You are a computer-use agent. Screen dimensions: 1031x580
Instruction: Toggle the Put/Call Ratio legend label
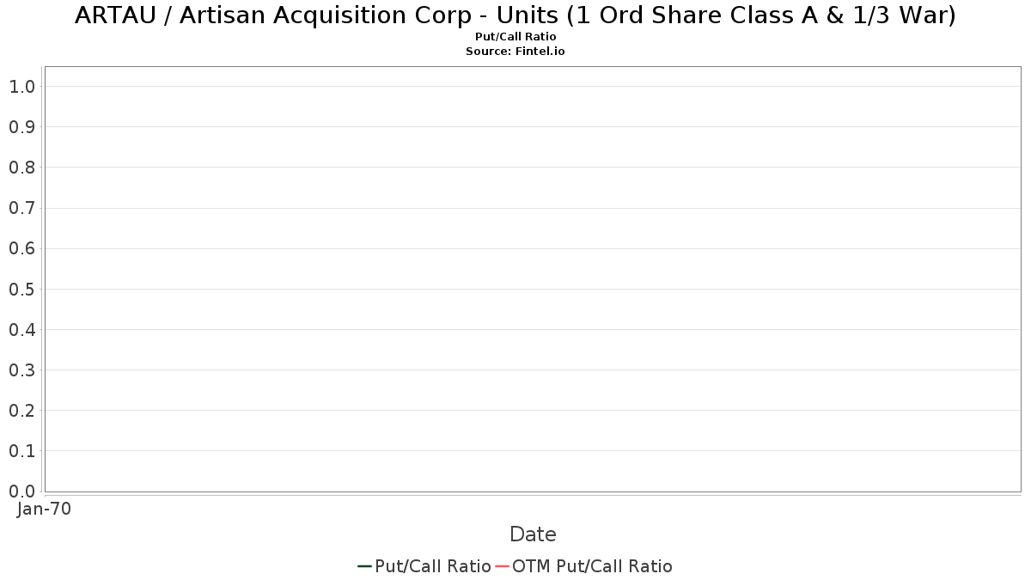(x=433, y=566)
